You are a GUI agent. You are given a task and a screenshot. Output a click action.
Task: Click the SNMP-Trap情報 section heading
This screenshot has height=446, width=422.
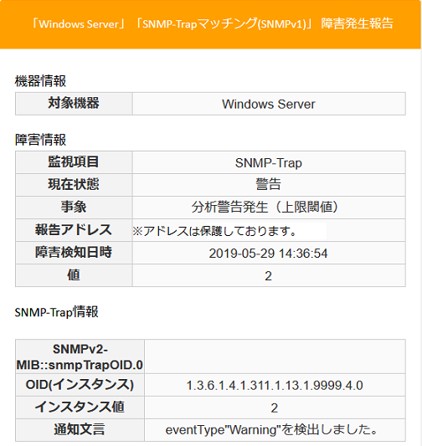pos(57,312)
